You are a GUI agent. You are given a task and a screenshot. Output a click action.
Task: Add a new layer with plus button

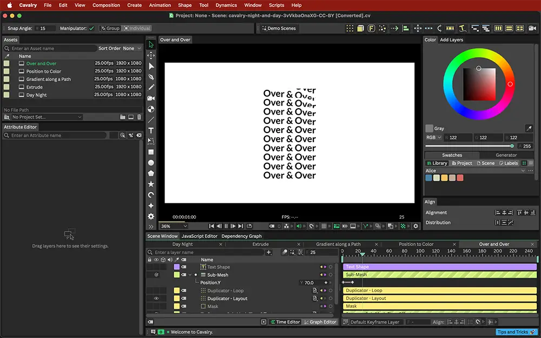(x=269, y=253)
